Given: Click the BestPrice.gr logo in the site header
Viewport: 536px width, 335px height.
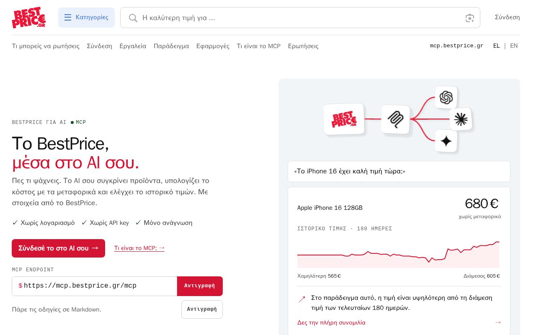Looking at the screenshot, I should [x=28, y=18].
